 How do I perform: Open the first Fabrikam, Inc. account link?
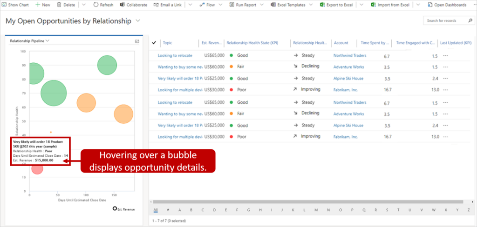click(x=346, y=90)
